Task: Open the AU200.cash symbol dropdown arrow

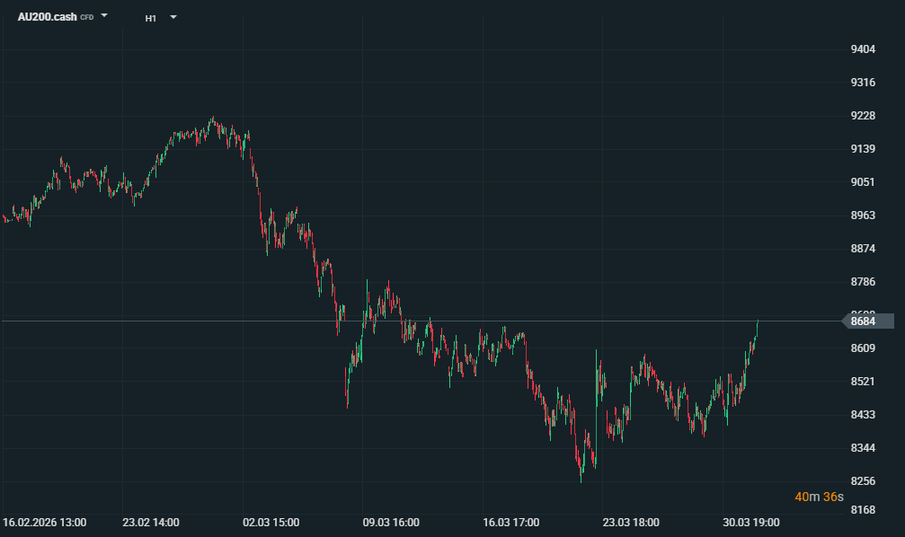Action: tap(105, 16)
